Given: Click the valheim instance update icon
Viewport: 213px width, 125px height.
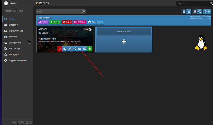Looking at the screenshot, I should click(x=65, y=49).
